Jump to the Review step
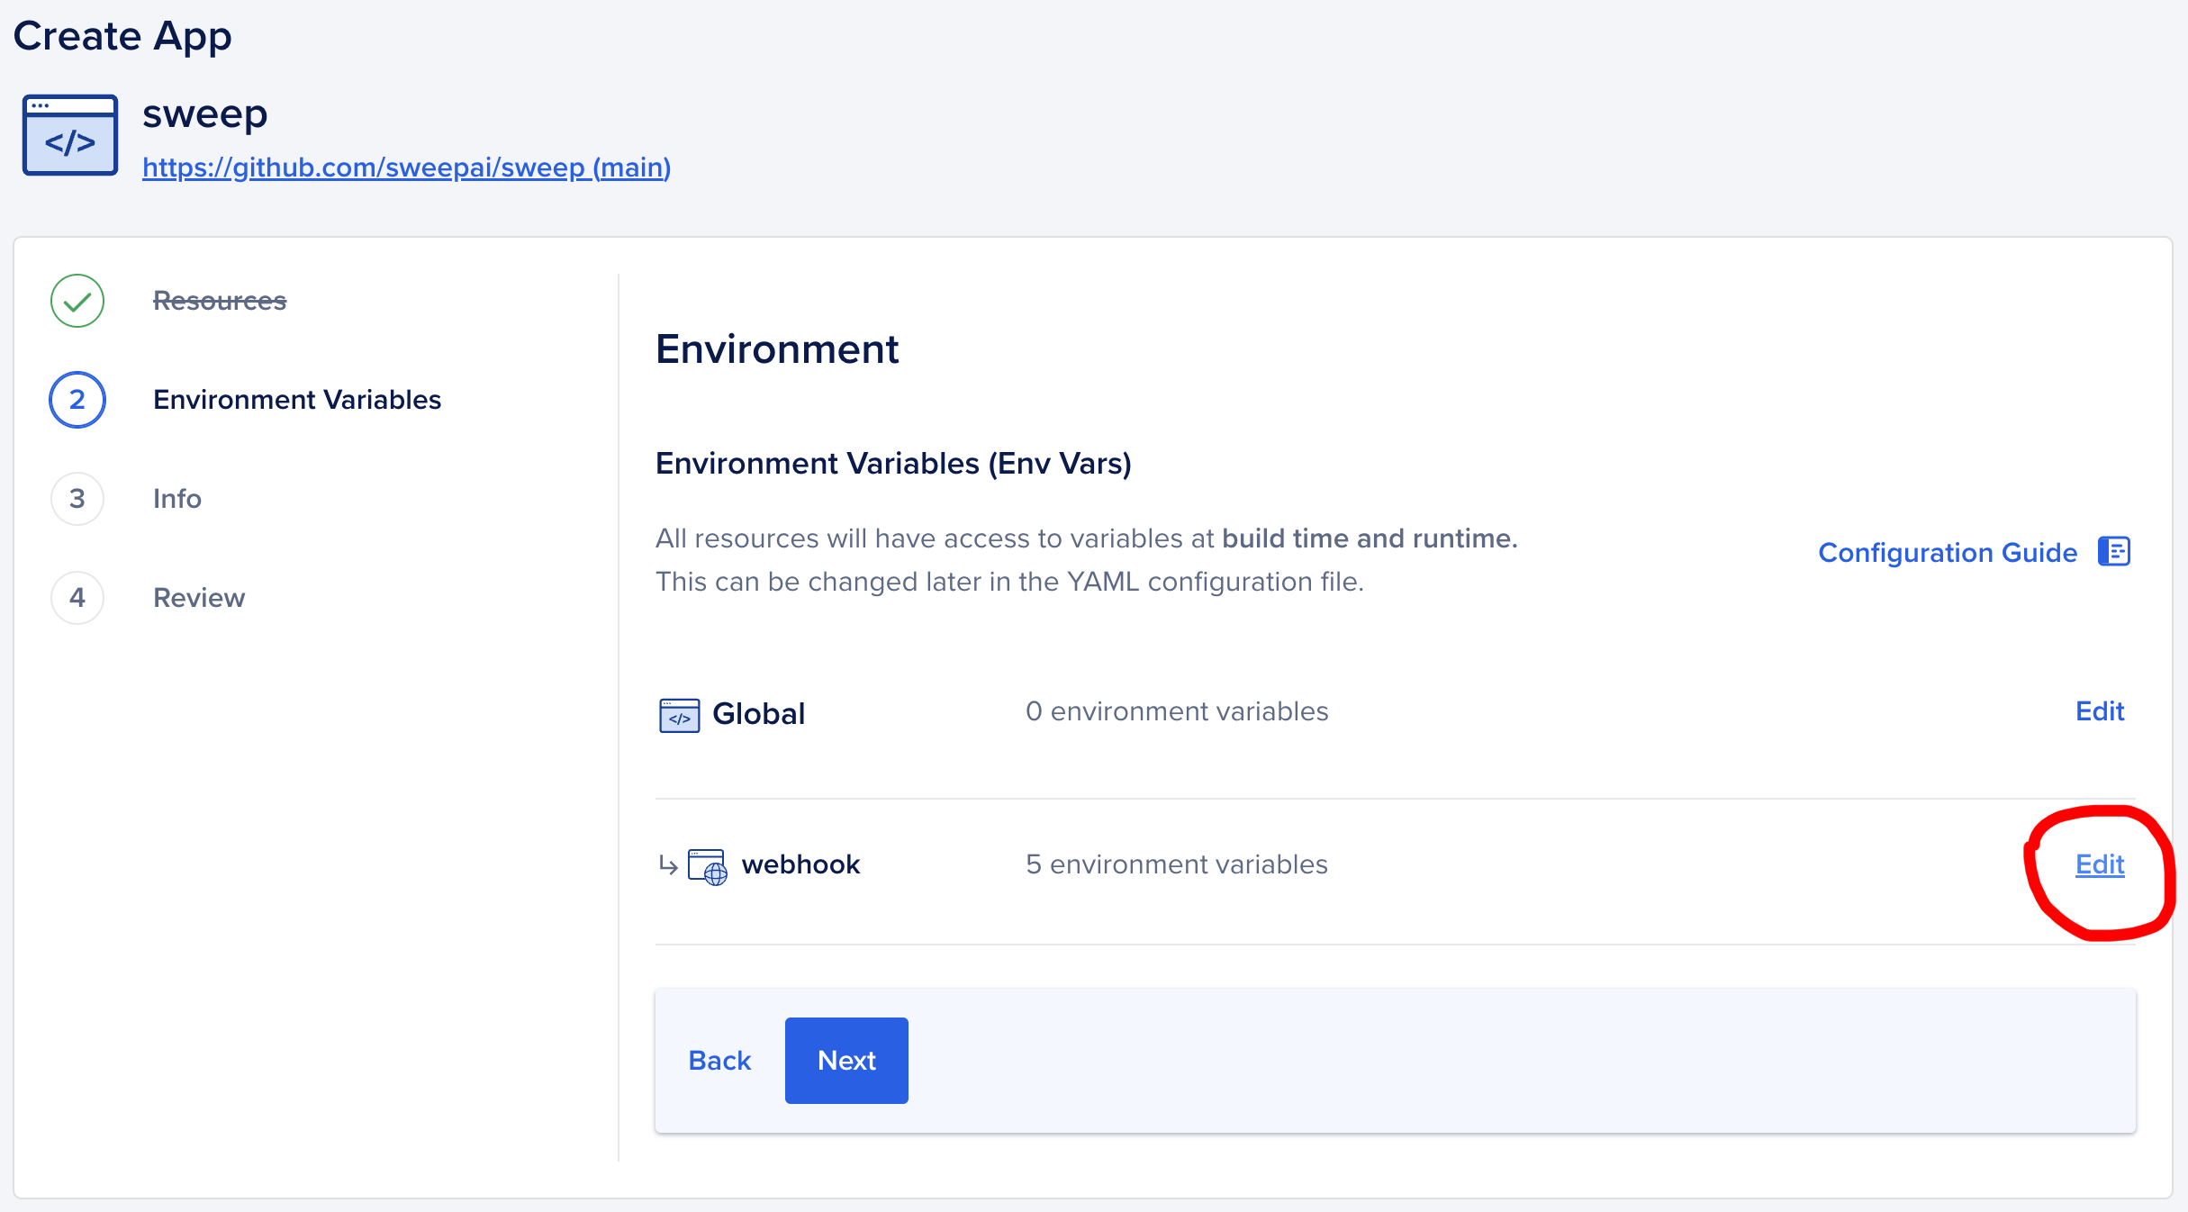Image resolution: width=2188 pixels, height=1212 pixels. 199,598
